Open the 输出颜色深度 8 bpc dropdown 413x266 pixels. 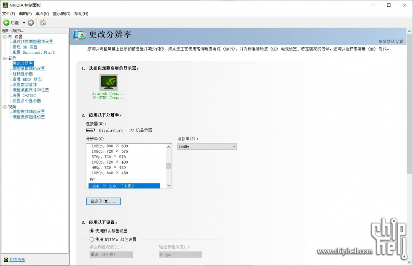(x=180, y=255)
